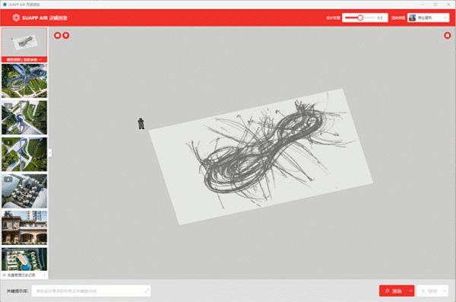The image size is (456, 302).
Task: Expand the render button dropdown arrow
Action: click(x=410, y=291)
